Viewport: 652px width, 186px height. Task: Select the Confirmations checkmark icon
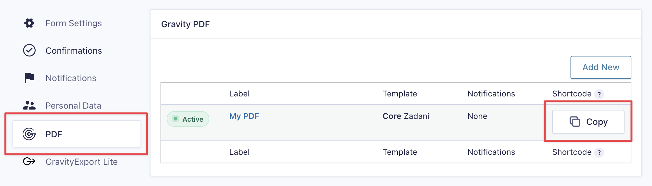[29, 50]
